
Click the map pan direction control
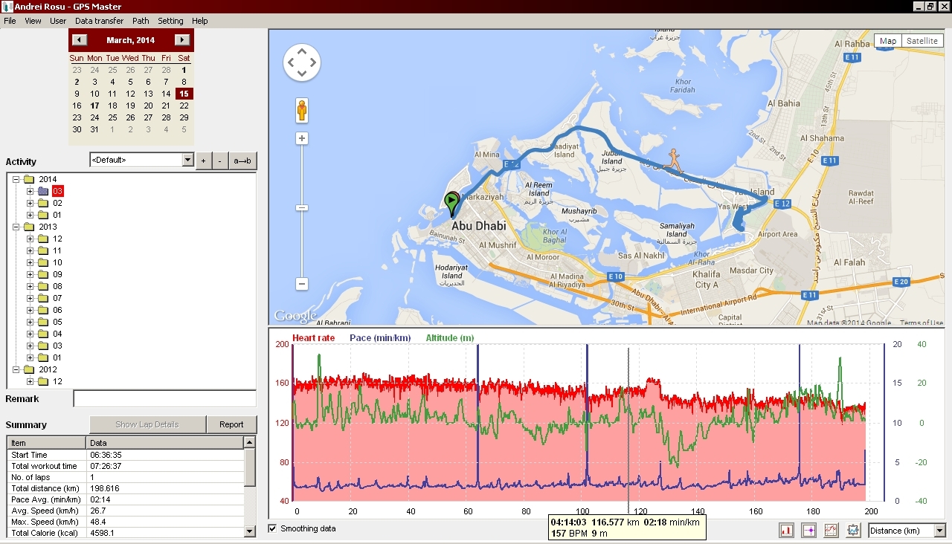click(x=302, y=62)
